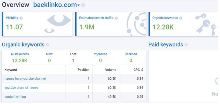Click the info icon next to Visibility
The height and width of the screenshot is (104, 220).
coord(21,18)
